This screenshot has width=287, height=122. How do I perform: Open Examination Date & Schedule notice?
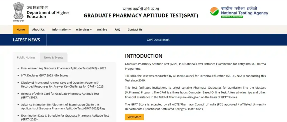pyautogui.click(x=65, y=117)
